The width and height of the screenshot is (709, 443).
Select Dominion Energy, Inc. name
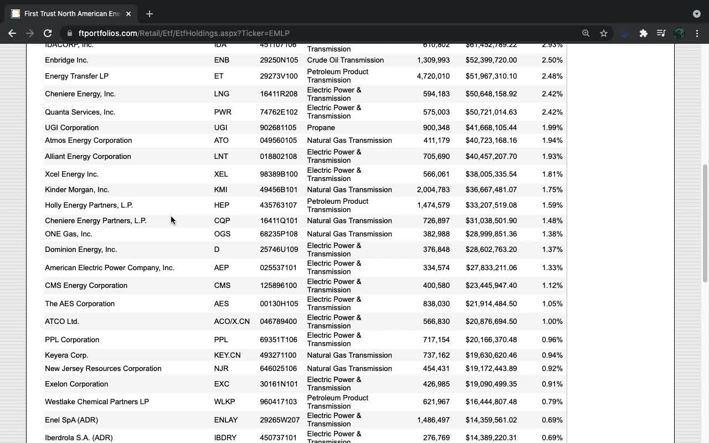pos(81,249)
